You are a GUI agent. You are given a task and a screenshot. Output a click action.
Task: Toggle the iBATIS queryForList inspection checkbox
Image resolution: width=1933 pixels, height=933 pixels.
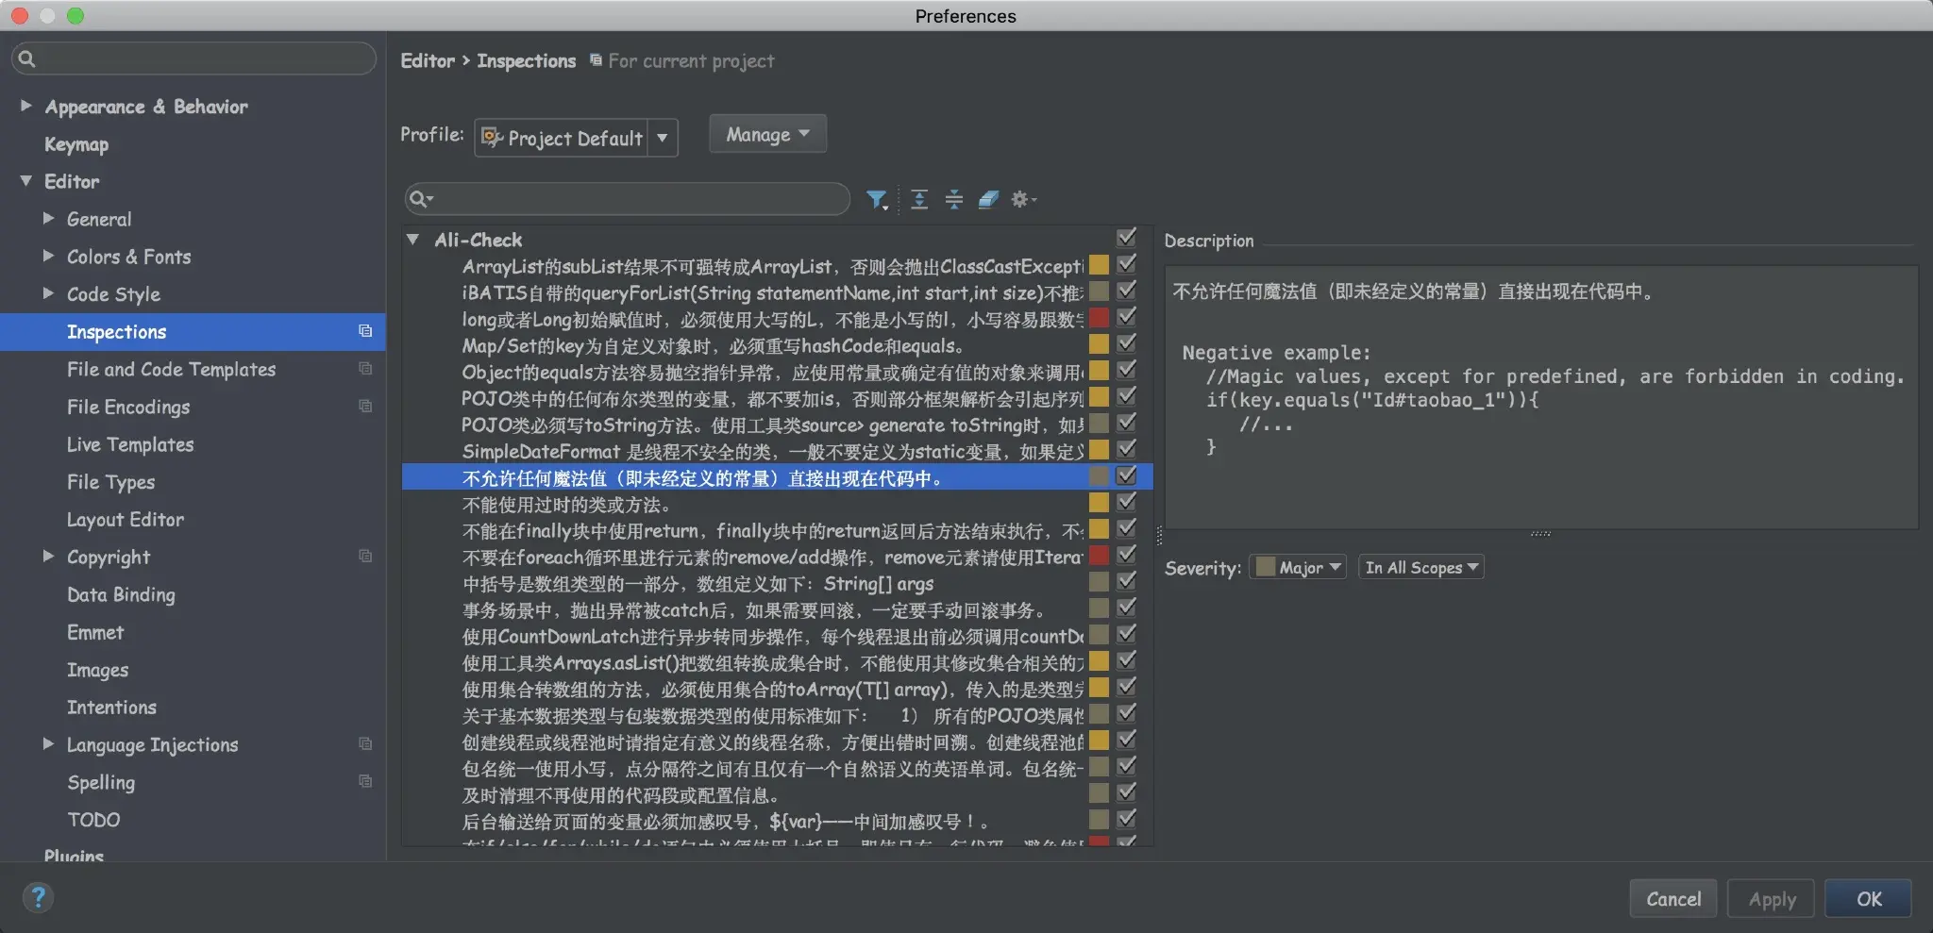pyautogui.click(x=1126, y=291)
